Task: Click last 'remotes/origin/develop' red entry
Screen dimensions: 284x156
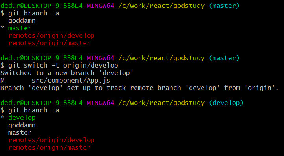Action: pos(51,140)
